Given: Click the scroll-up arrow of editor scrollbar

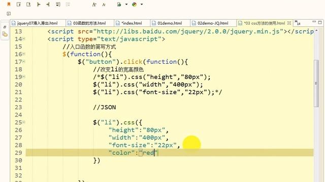Looking at the screenshot, I should pos(316,31).
